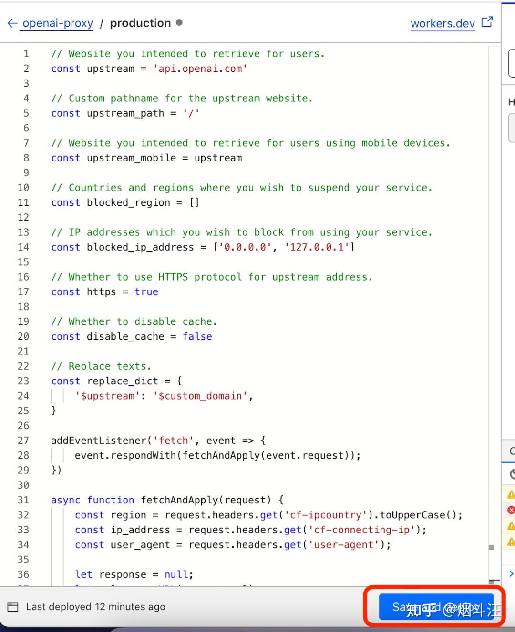Expand the side panel with the blue chevron
This screenshot has width=515, height=632.
pyautogui.click(x=511, y=573)
